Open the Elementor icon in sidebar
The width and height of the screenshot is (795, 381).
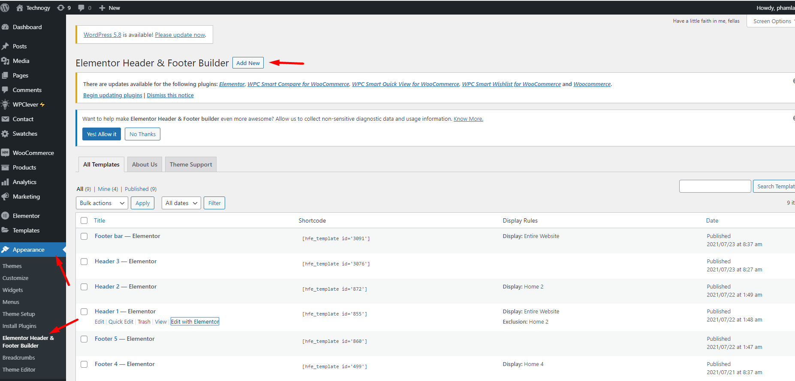click(6, 216)
